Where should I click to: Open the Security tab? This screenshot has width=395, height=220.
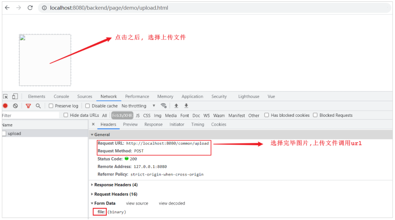(x=219, y=96)
